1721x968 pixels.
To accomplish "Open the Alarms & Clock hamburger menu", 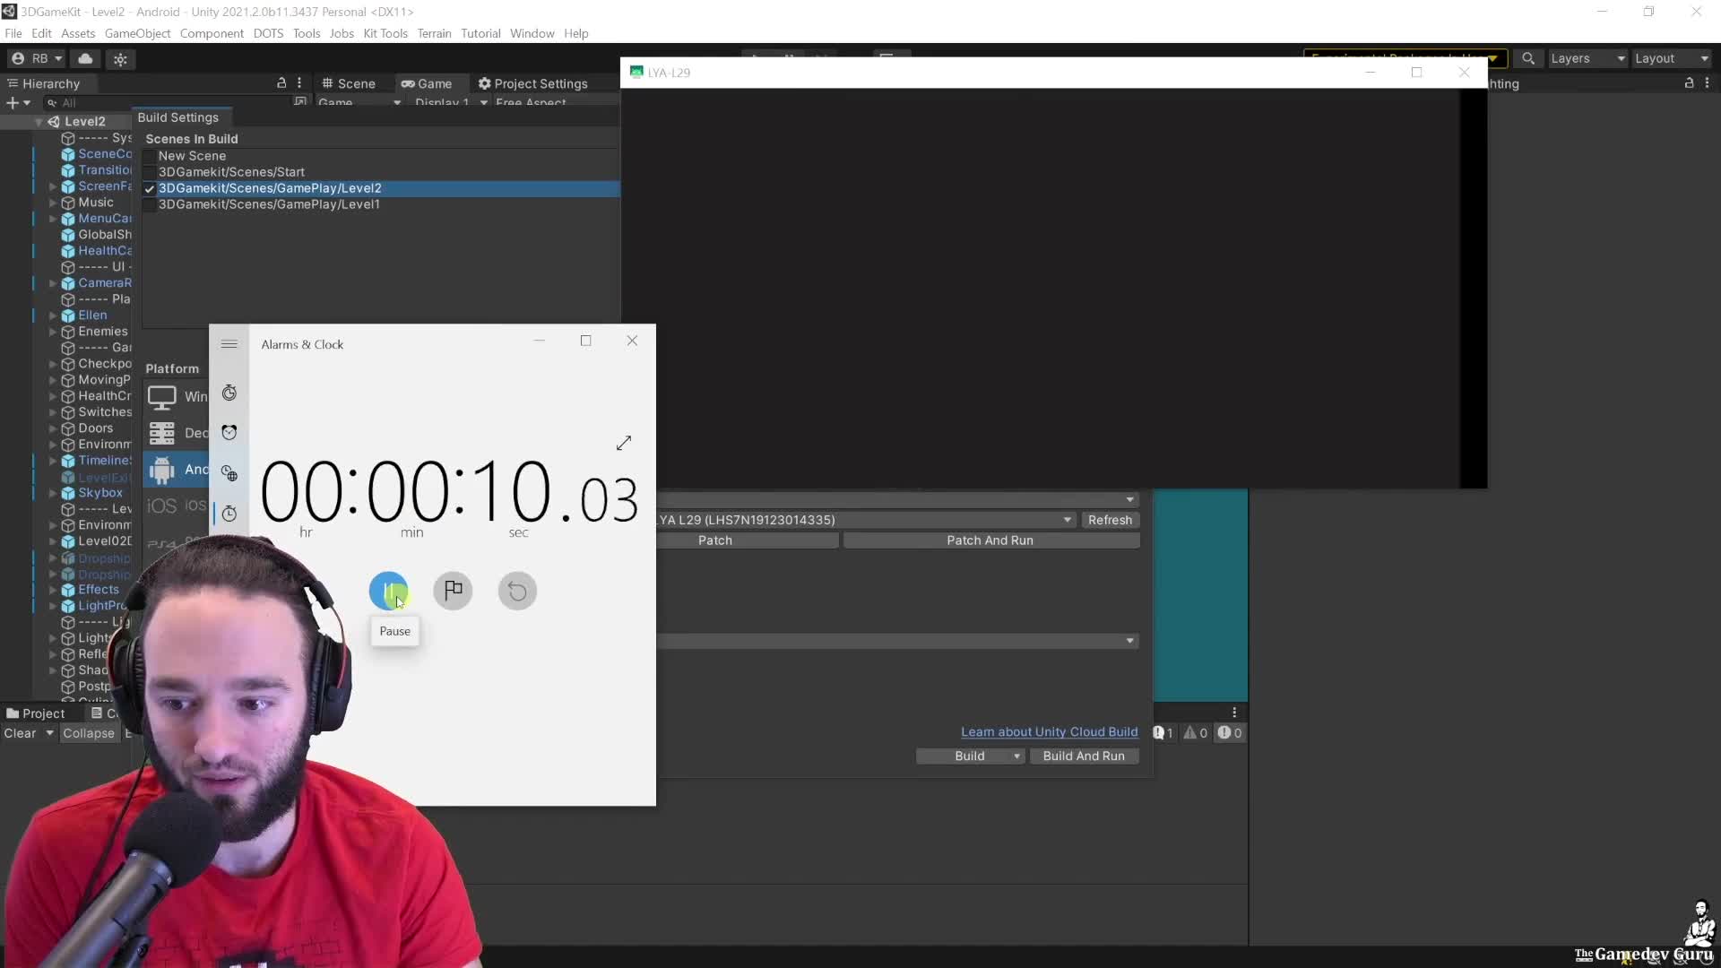I will point(229,344).
